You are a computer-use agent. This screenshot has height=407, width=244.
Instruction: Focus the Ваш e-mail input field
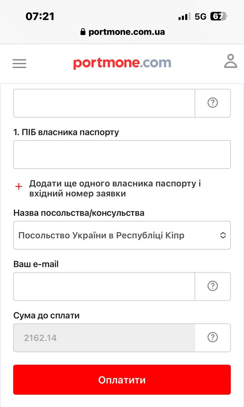(x=104, y=286)
